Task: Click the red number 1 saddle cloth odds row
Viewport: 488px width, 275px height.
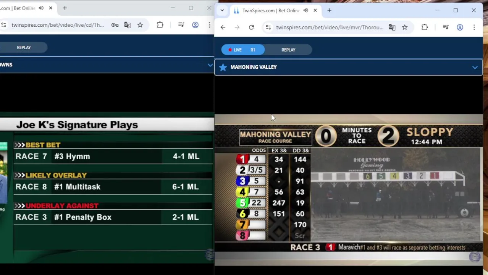Action: click(250, 159)
